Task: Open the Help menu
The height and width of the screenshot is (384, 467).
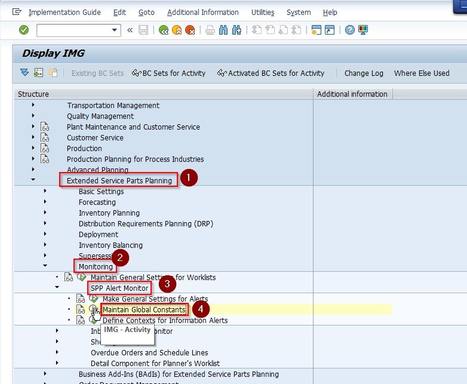Action: point(330,12)
